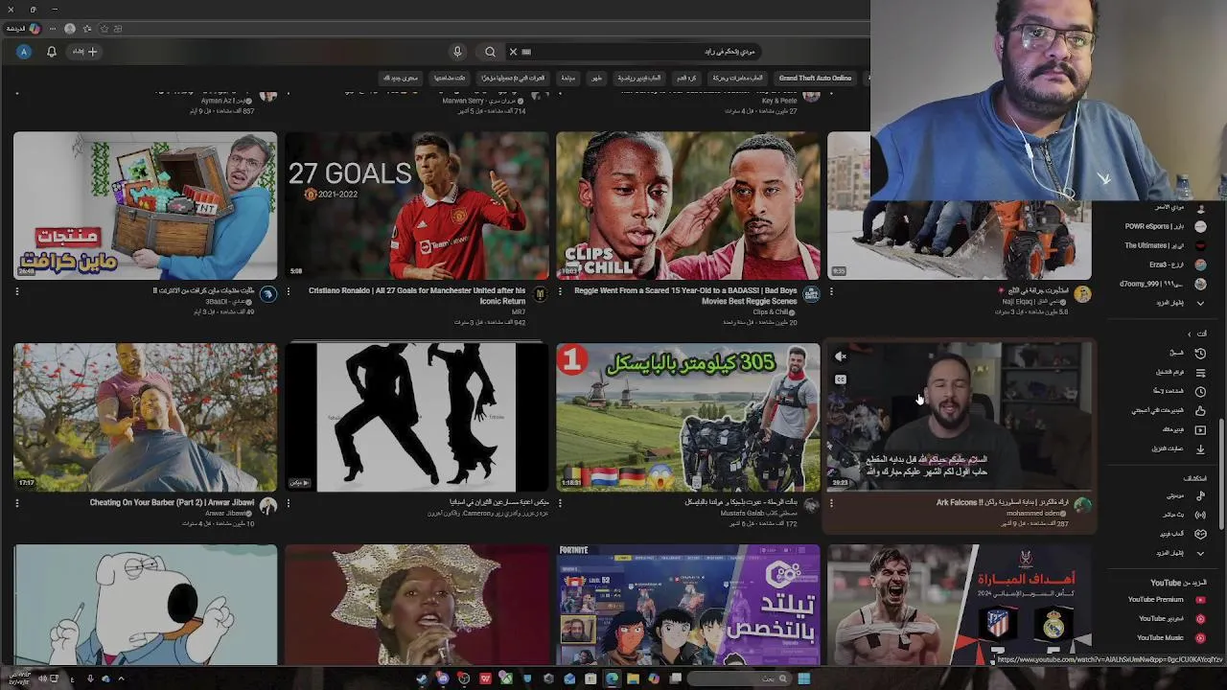1227x690 pixels.
Task: Open more options for Cheating On Your Barber
Action: (17, 502)
